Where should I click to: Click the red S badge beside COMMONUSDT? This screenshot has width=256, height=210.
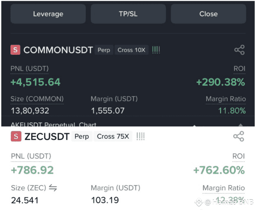pyautogui.click(x=15, y=50)
